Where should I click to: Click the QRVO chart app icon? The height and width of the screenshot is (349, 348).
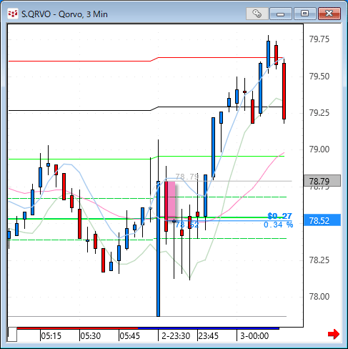[13, 14]
